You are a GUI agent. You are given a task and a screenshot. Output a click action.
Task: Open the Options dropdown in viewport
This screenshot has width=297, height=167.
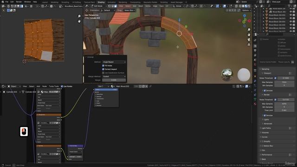pyautogui.click(x=246, y=10)
